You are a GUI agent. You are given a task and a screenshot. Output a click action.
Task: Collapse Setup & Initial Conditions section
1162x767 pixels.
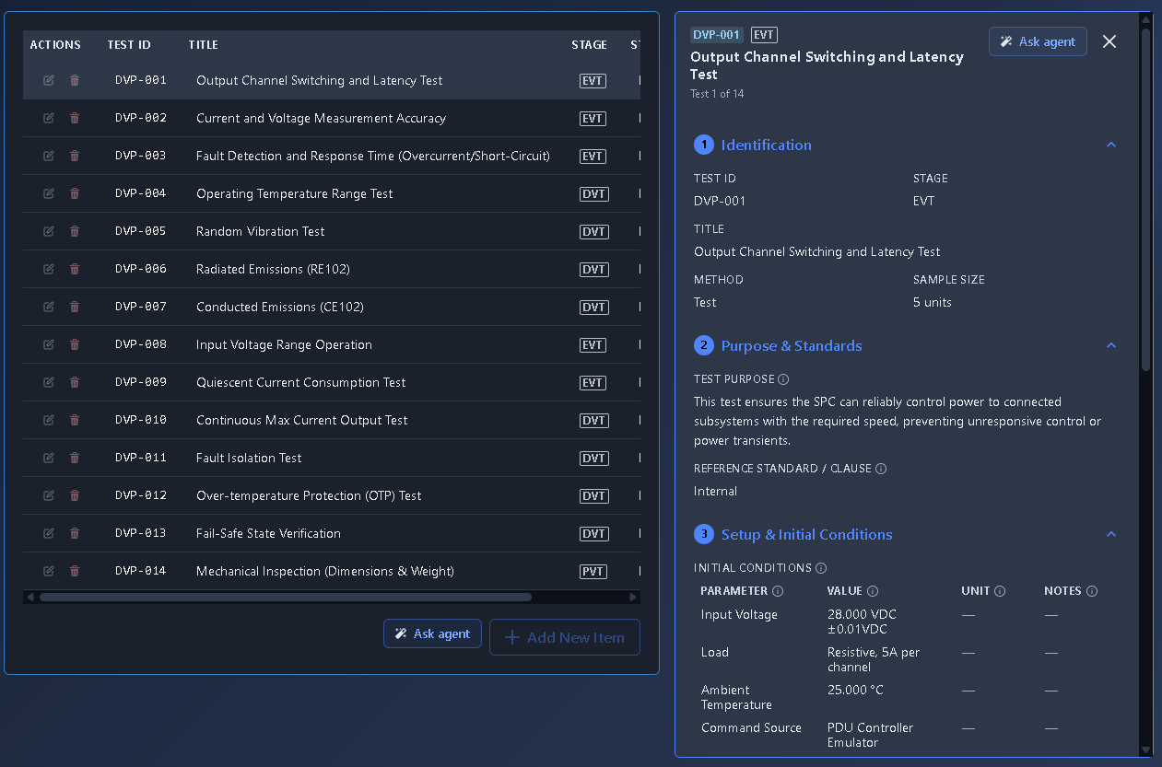(1111, 534)
